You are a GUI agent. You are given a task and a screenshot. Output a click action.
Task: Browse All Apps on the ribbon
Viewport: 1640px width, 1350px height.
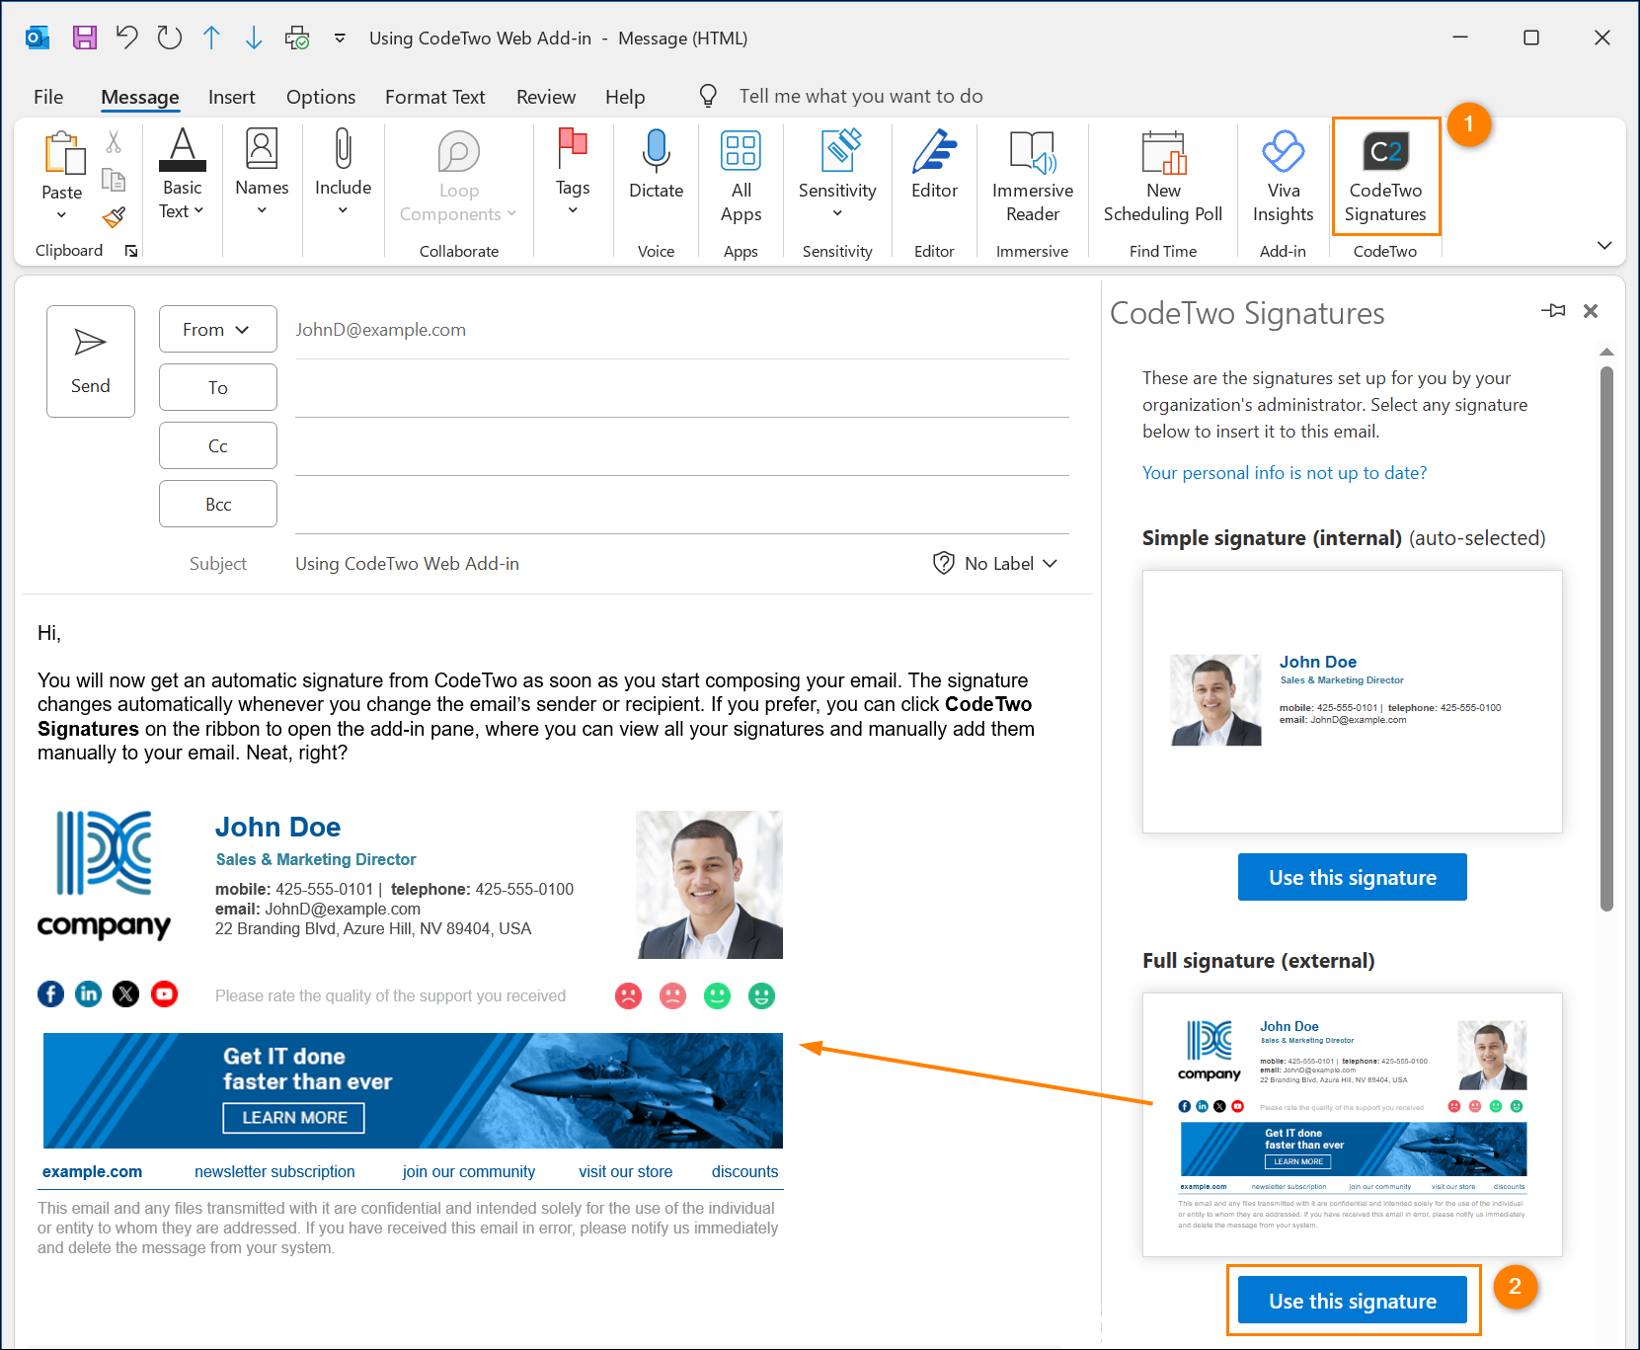(742, 176)
